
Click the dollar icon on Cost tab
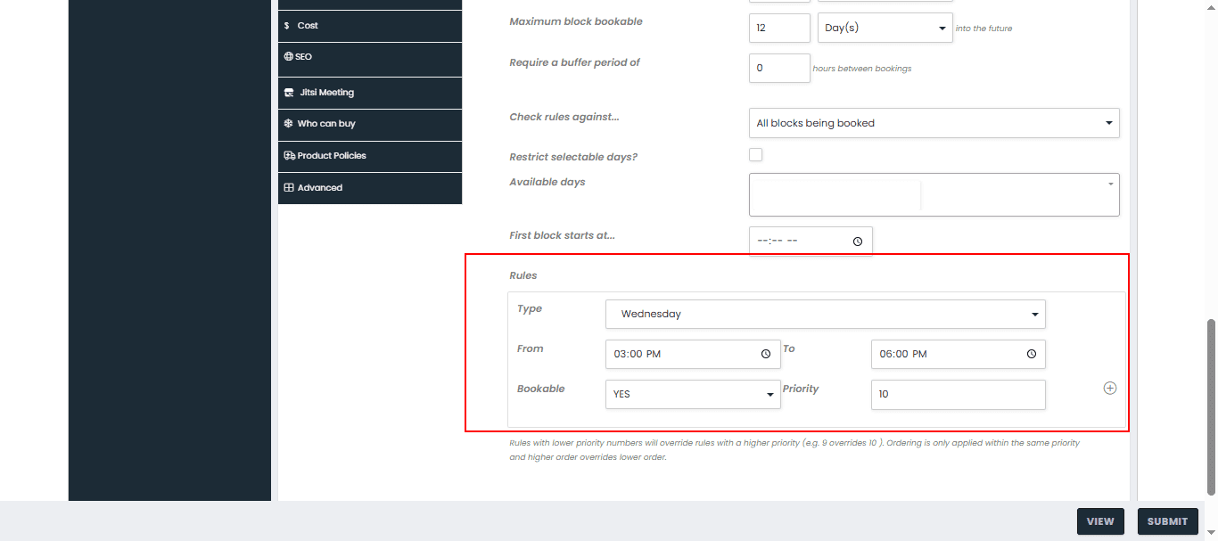[x=286, y=25]
